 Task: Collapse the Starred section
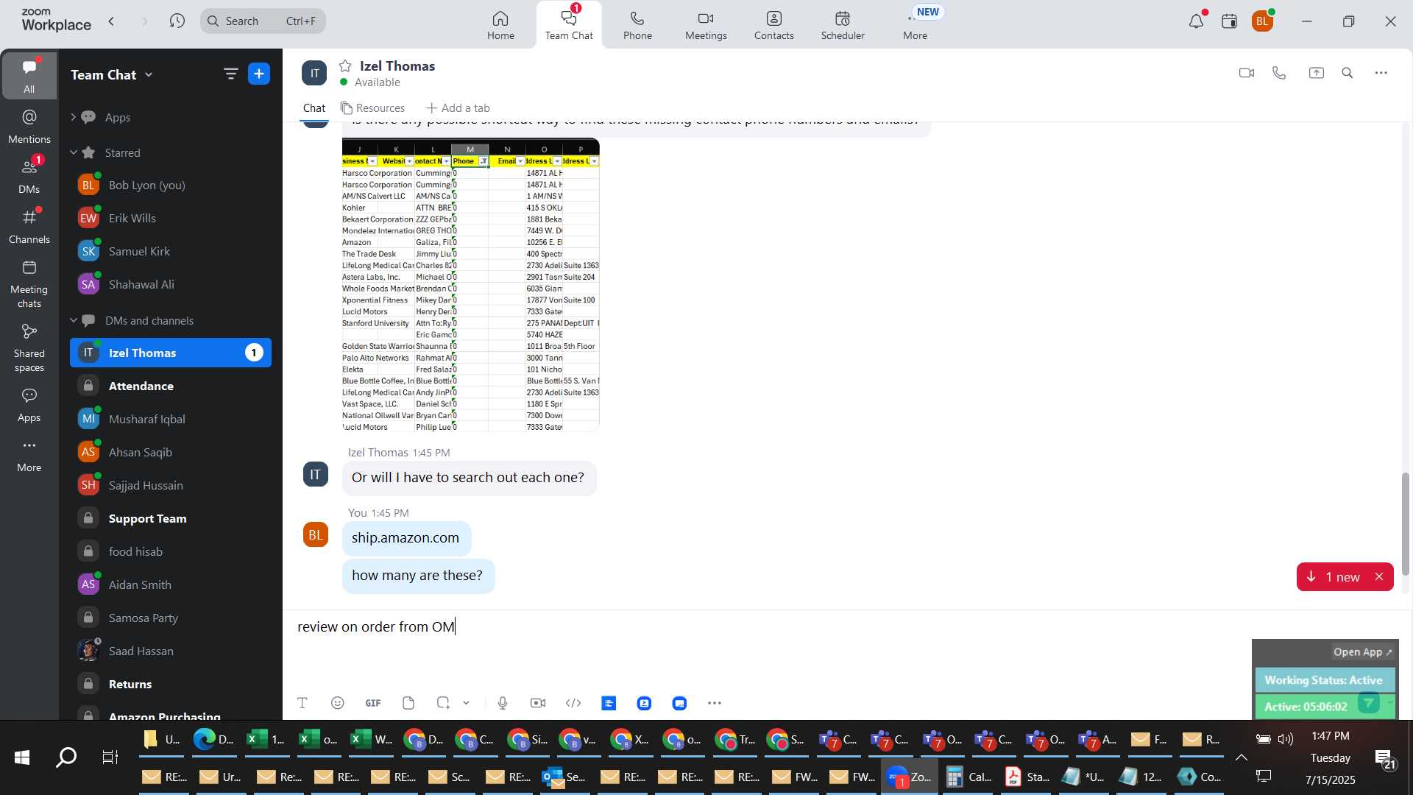coord(74,152)
